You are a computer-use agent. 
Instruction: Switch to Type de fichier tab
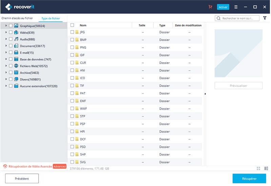pyautogui.click(x=50, y=18)
